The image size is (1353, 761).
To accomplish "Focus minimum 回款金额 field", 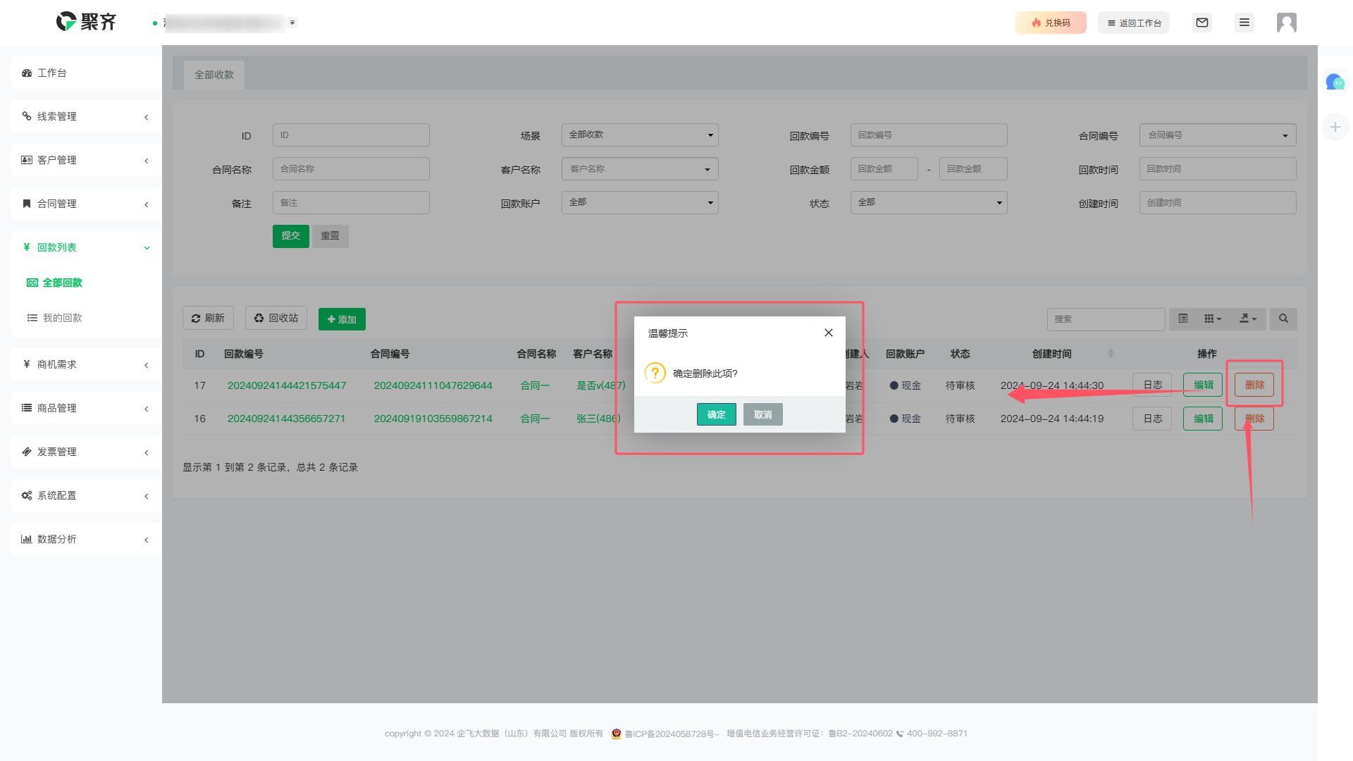I will (884, 168).
